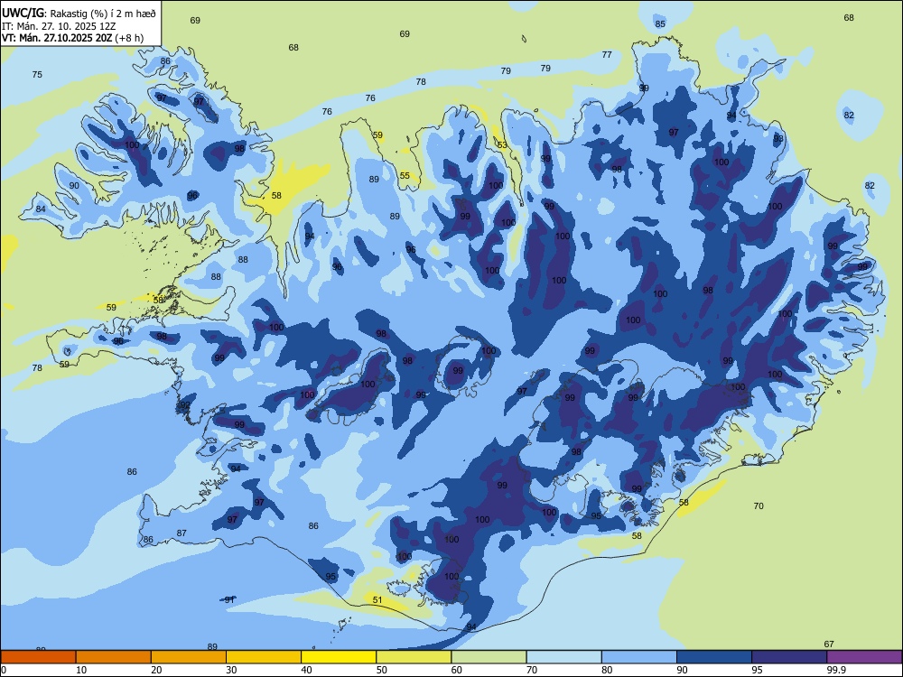
Task: Pick the dark orange 0–10 legend swatch
Action: pyautogui.click(x=39, y=657)
